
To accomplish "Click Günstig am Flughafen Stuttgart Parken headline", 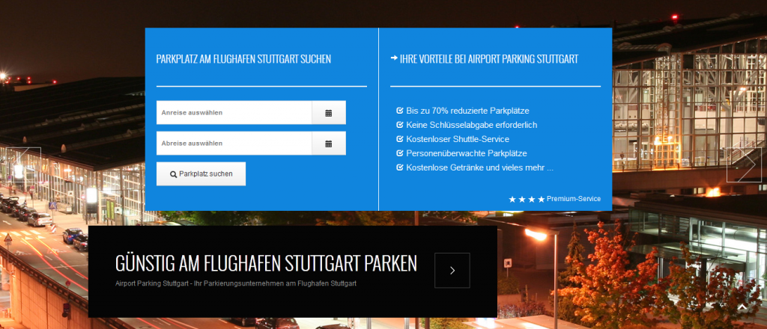I will (266, 263).
